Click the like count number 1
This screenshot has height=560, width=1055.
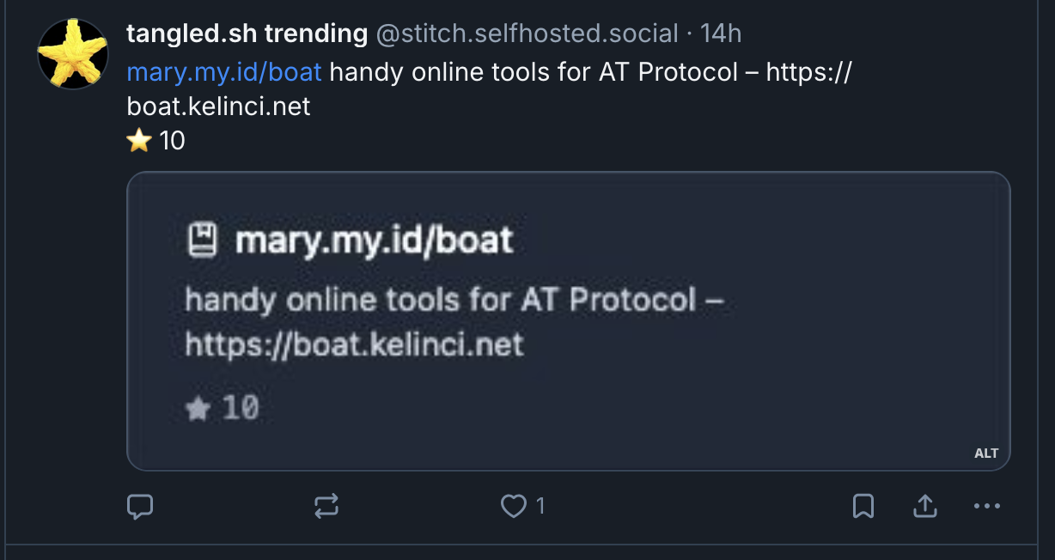(540, 507)
